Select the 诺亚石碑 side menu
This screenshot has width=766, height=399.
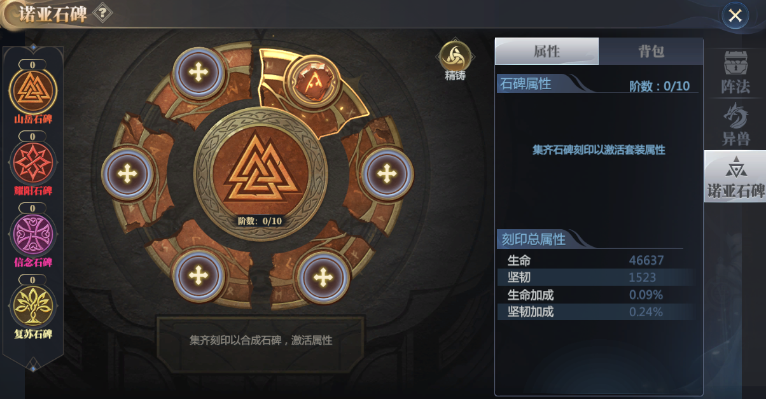[735, 176]
